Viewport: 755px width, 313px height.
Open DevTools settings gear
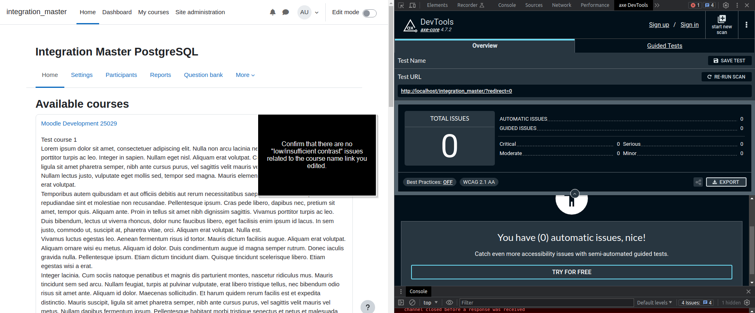coord(726,5)
